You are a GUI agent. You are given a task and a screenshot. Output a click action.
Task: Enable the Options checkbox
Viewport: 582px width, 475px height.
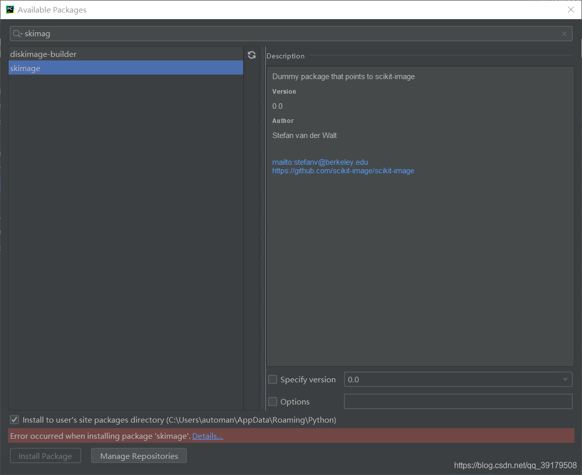coord(273,402)
